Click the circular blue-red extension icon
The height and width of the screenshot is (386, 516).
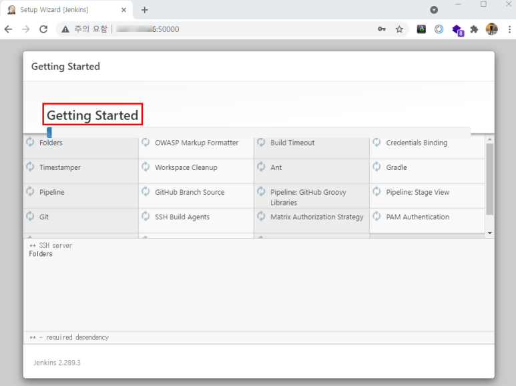[439, 29]
